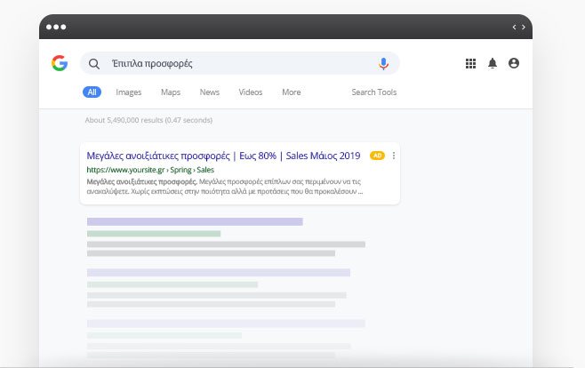Switch to the Videos tab
585x368 pixels.
251,92
